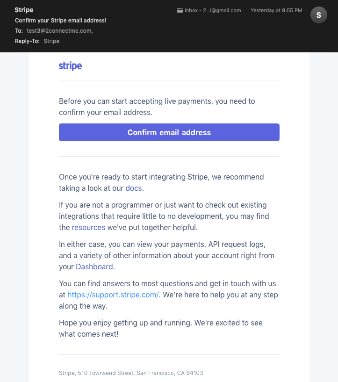Follow the resources link
The width and height of the screenshot is (338, 382).
coord(88,227)
